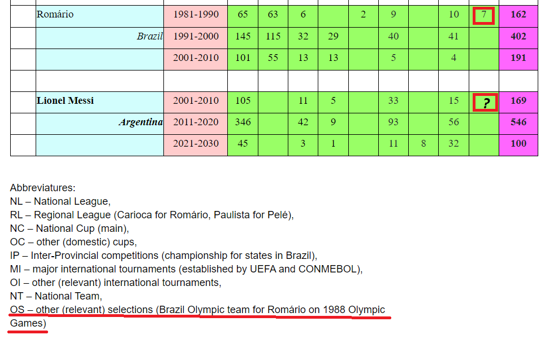The image size is (549, 339).
Task: Click the value 145 cell
Action: click(x=243, y=38)
